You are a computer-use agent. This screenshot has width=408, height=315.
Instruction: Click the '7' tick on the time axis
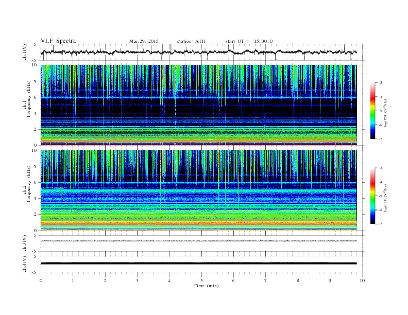pyautogui.click(x=266, y=281)
